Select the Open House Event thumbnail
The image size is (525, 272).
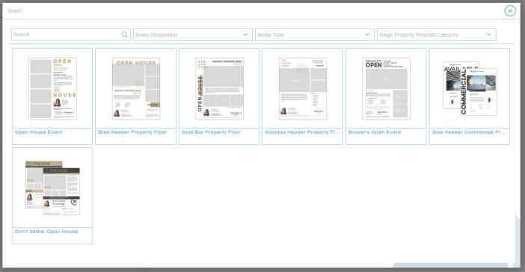click(52, 88)
